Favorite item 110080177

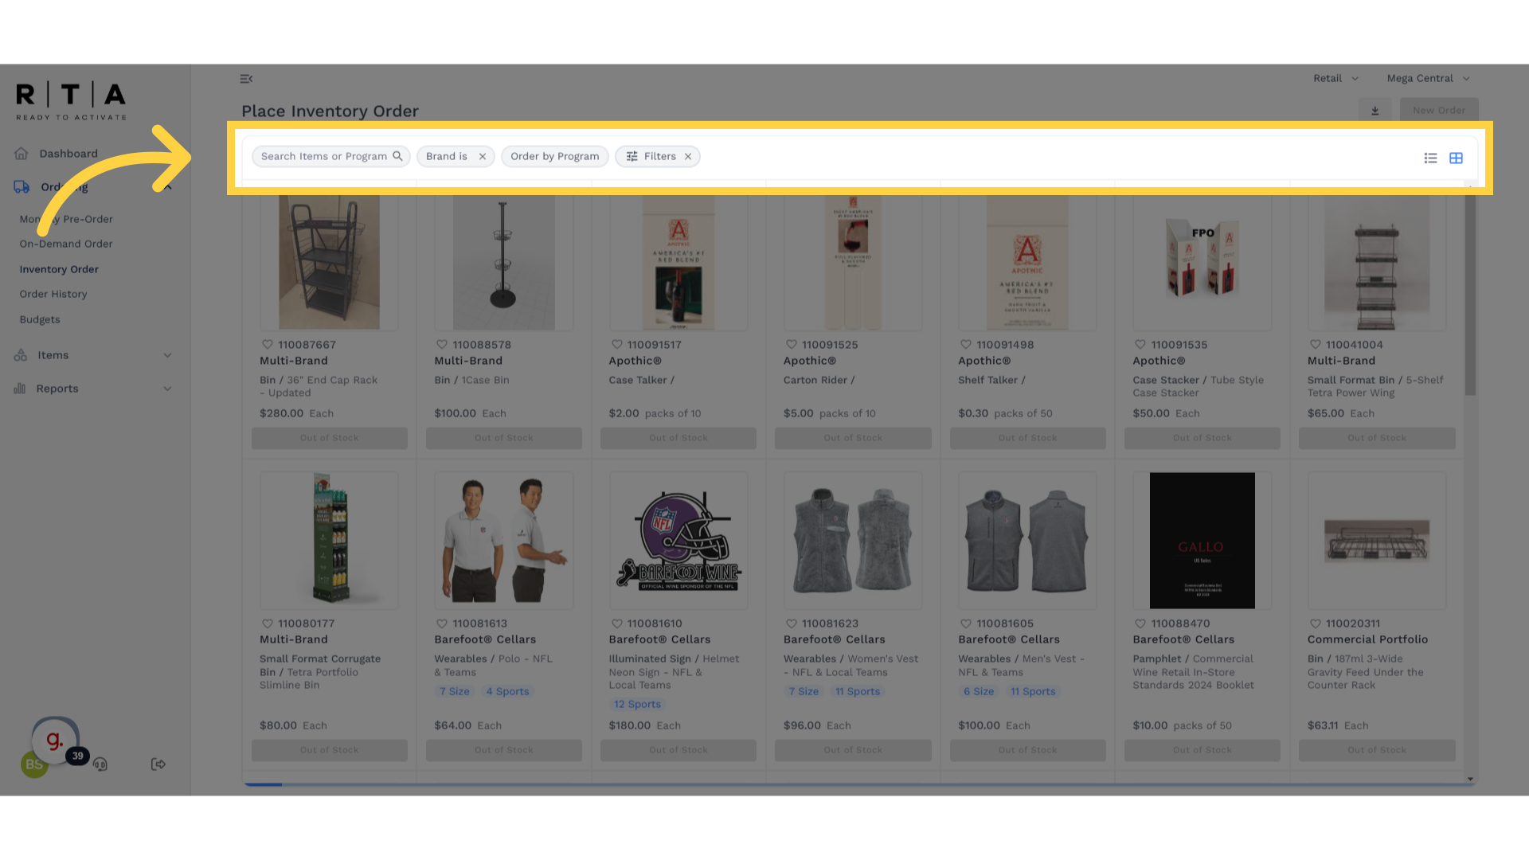(268, 623)
